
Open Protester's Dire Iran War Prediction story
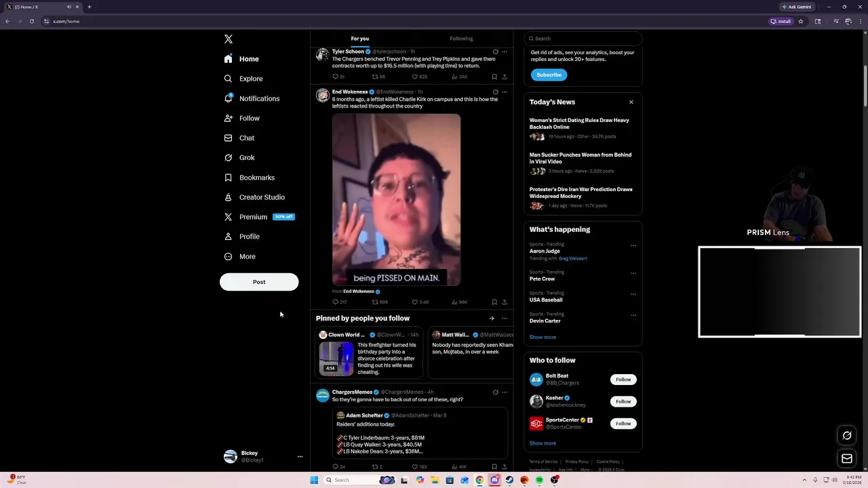pyautogui.click(x=583, y=197)
